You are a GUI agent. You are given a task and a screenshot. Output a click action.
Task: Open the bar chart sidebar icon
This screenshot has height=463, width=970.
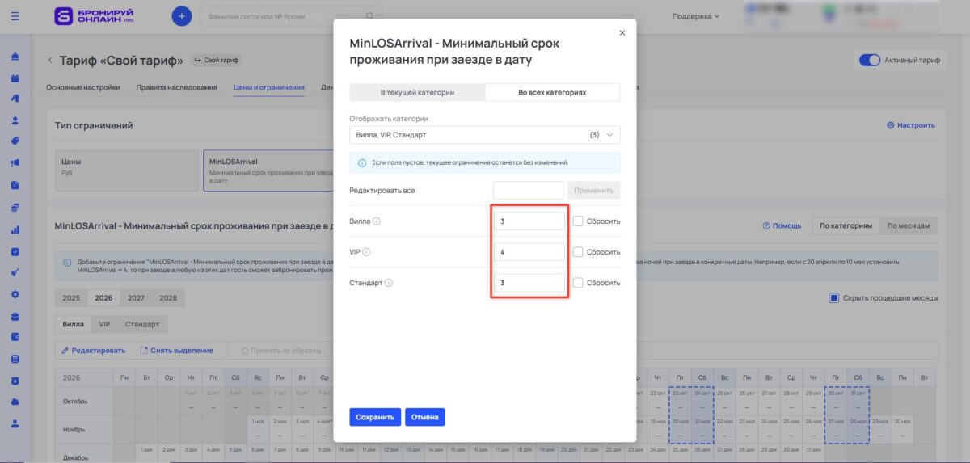click(x=15, y=229)
